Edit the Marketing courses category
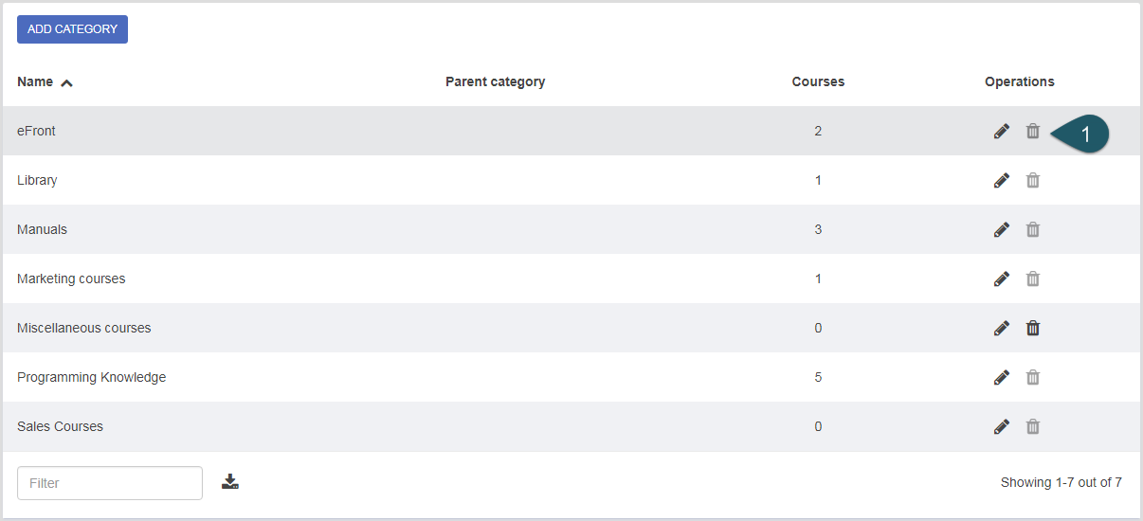The height and width of the screenshot is (521, 1143). [x=1002, y=279]
